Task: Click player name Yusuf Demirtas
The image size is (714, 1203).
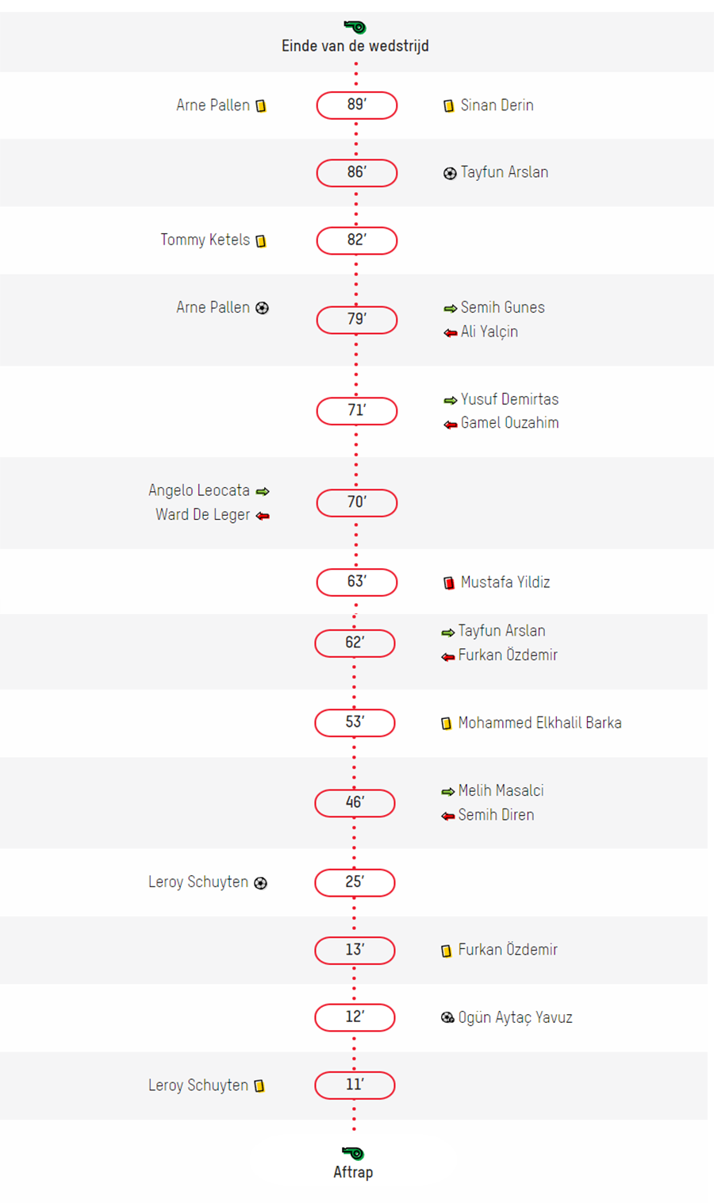Action: click(509, 399)
